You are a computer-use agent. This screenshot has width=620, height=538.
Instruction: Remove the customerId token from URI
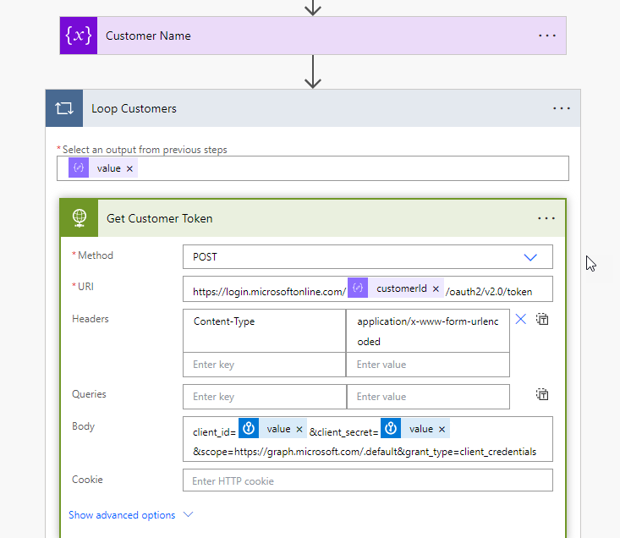click(436, 288)
